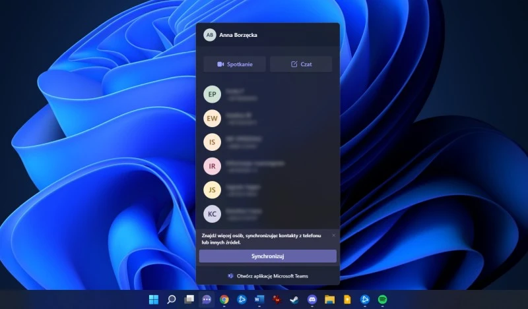
Task: Select the EP contact avatar
Action: click(212, 95)
